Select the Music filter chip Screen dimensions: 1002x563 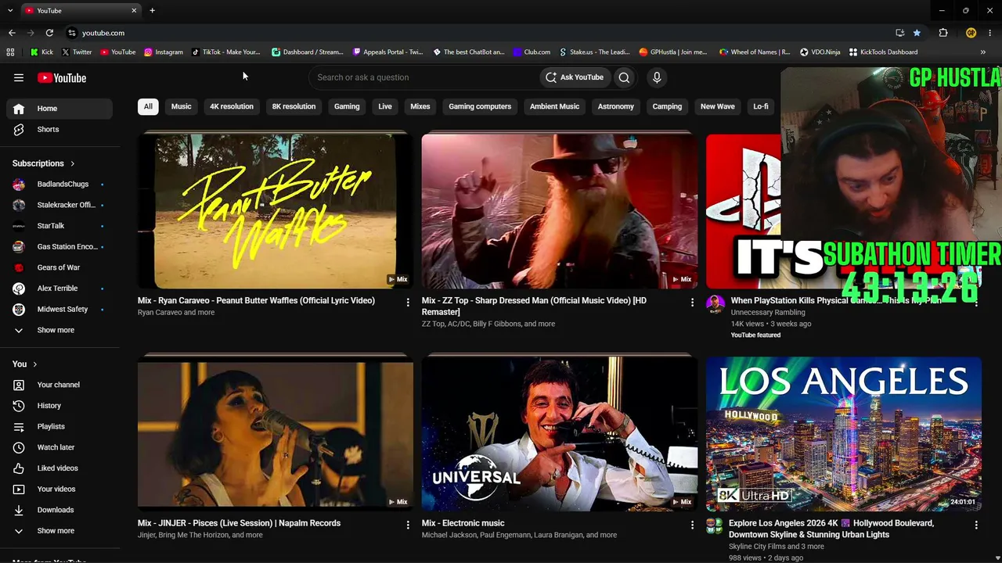point(181,106)
